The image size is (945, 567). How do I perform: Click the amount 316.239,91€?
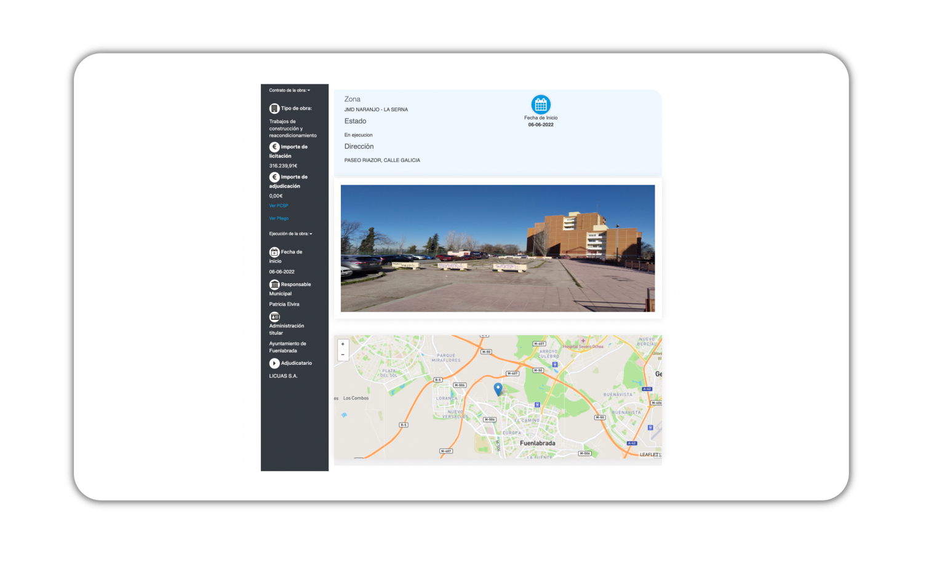(283, 166)
